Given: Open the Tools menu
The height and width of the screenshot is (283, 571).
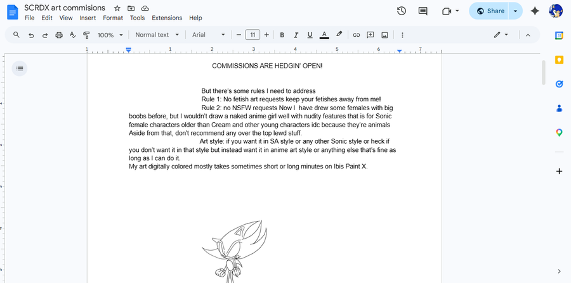Looking at the screenshot, I should pyautogui.click(x=137, y=18).
